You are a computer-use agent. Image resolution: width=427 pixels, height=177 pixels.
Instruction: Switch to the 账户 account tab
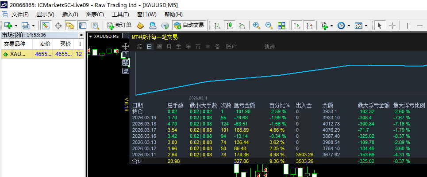[x=231, y=47]
